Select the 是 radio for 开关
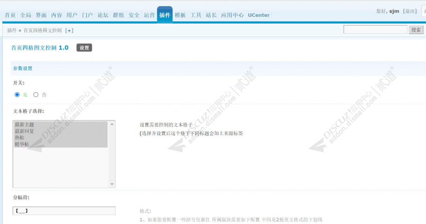Screen dimensions: 426x224 point(17,95)
